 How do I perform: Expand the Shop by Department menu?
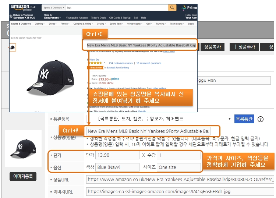[x=53, y=17]
